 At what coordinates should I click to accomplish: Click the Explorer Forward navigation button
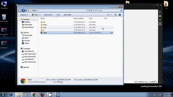click(x=24, y=11)
